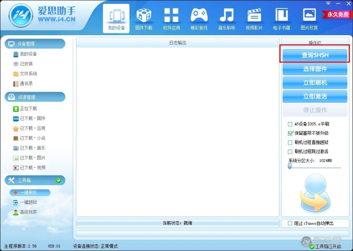This screenshot has width=353, height=251.
Task: Enable A5设备IOS5.x平刷 checkbox
Action: click(x=290, y=124)
